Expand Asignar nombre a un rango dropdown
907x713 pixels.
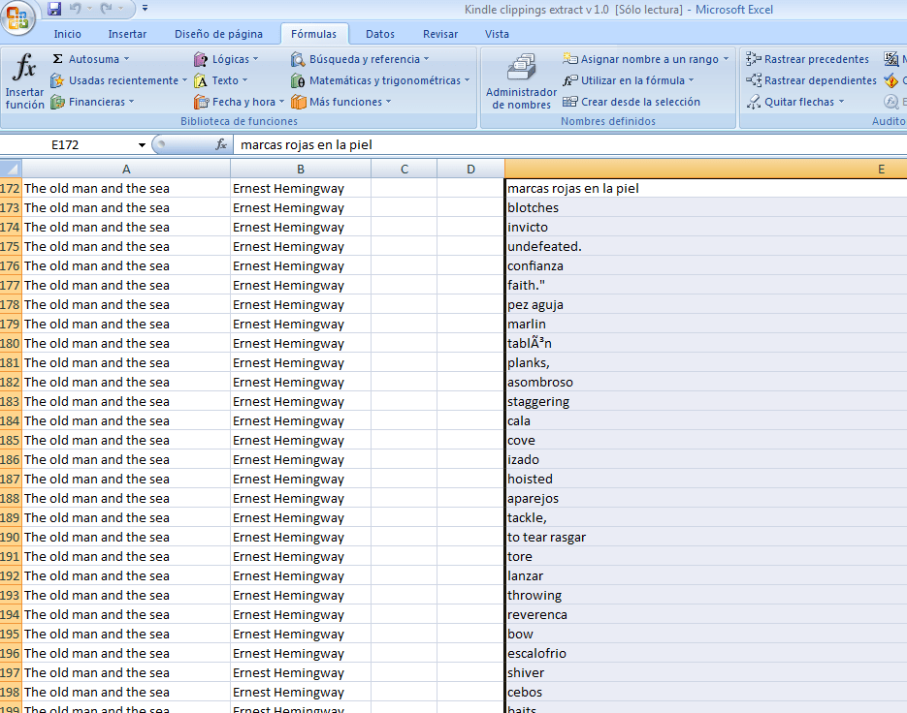coord(726,59)
